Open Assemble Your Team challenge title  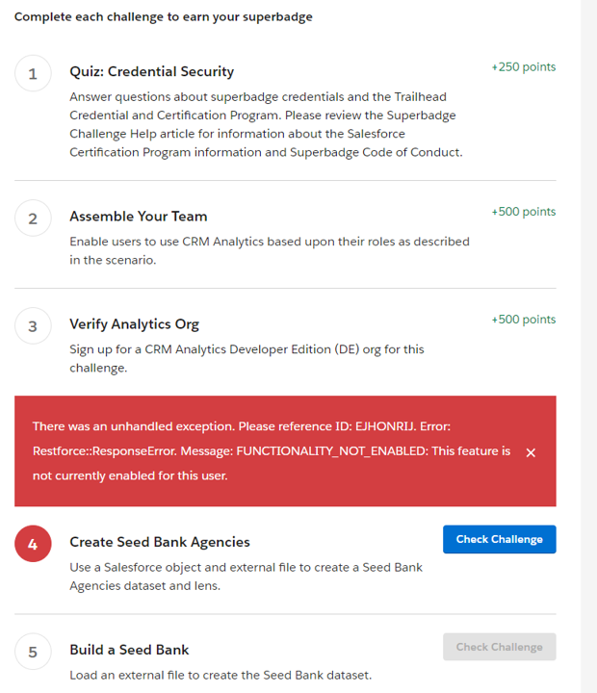coord(138,217)
